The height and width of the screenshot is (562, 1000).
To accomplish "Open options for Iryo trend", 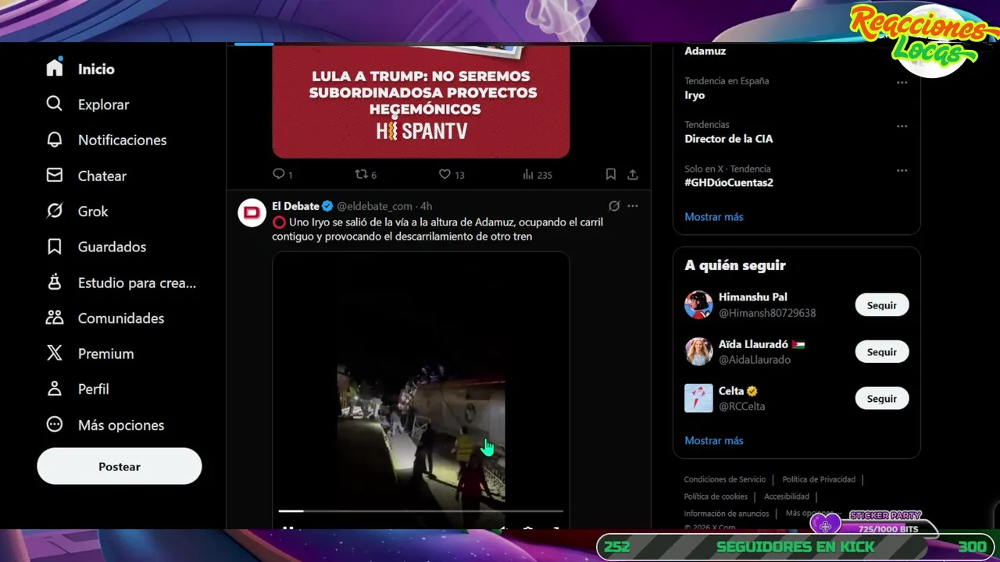I will tap(902, 82).
